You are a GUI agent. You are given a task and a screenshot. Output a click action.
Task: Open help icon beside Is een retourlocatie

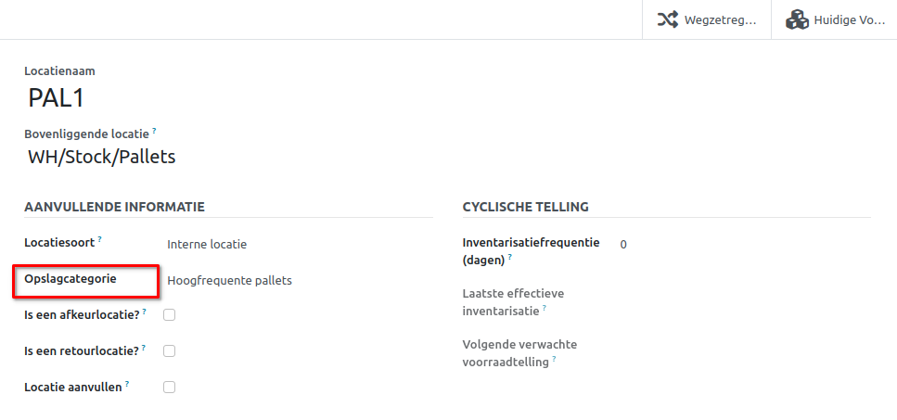coord(144,348)
